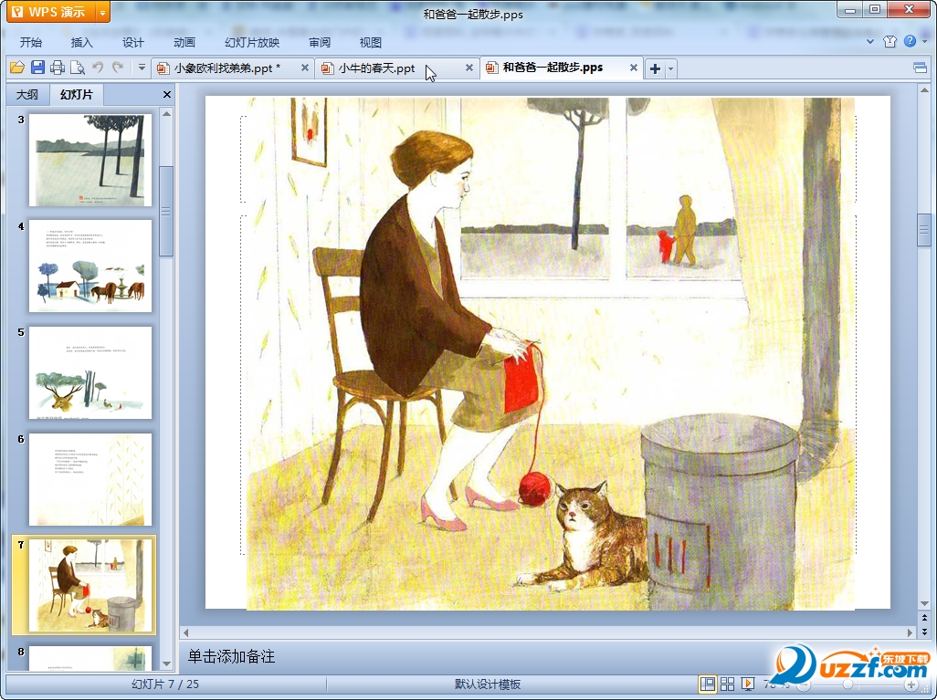Create a new document with the plus button
The image size is (937, 700).
655,68
